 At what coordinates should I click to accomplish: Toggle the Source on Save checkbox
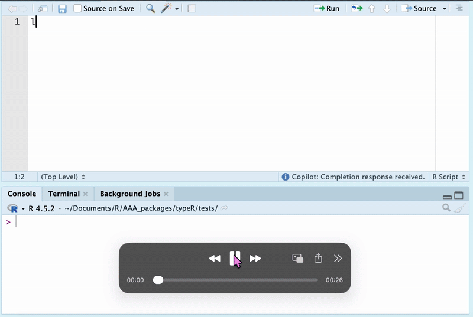77,9
